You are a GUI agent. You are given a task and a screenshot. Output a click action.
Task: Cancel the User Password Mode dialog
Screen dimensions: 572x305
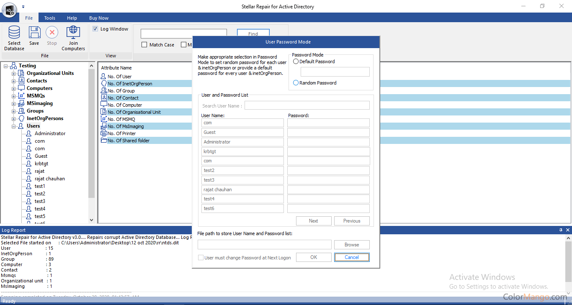[x=352, y=257]
